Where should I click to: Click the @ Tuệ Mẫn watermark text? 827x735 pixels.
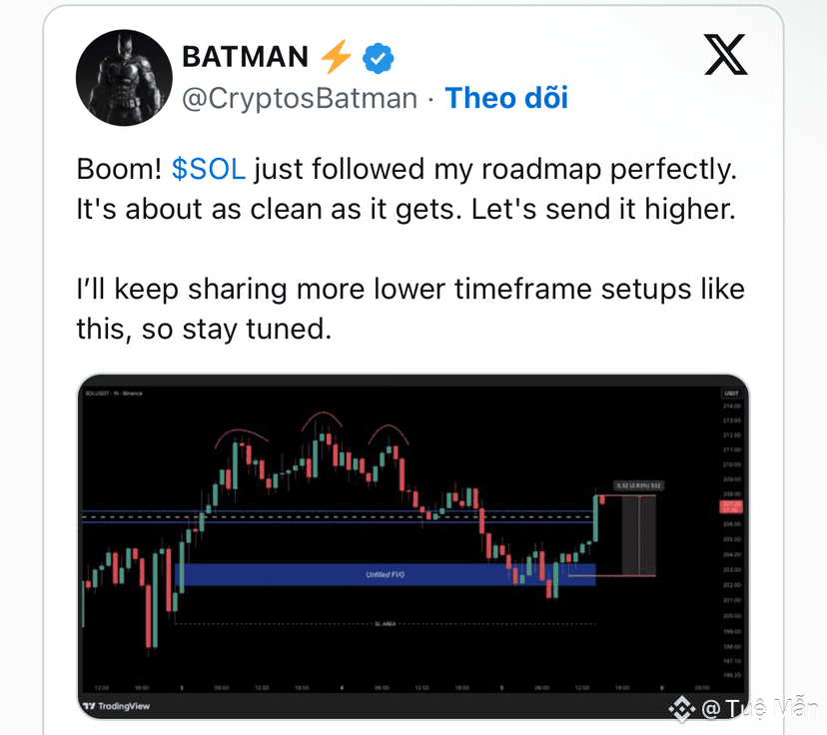pyautogui.click(x=760, y=708)
